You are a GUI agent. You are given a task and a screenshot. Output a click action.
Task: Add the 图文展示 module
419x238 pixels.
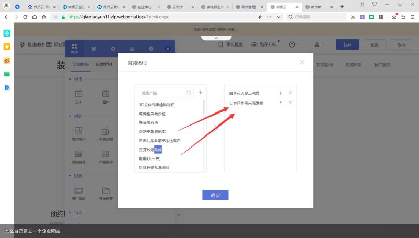click(x=79, y=134)
